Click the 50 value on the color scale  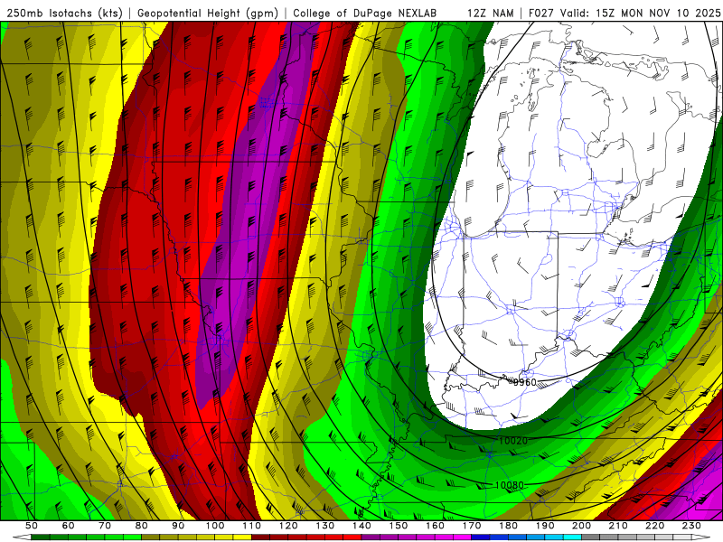32,526
